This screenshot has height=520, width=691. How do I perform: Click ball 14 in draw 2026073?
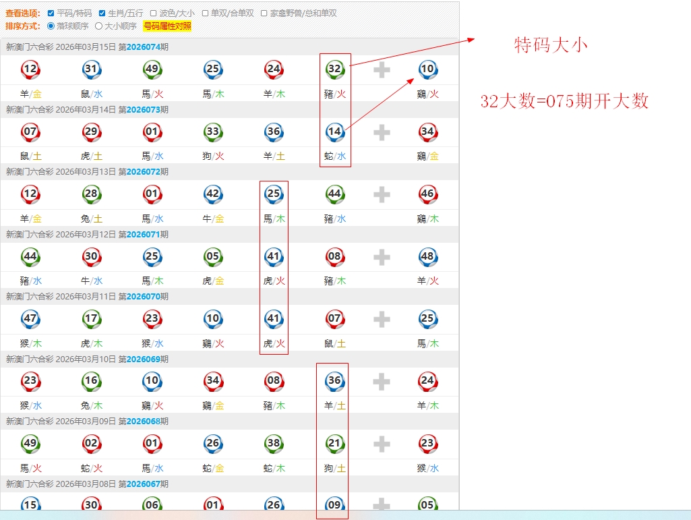coord(334,132)
